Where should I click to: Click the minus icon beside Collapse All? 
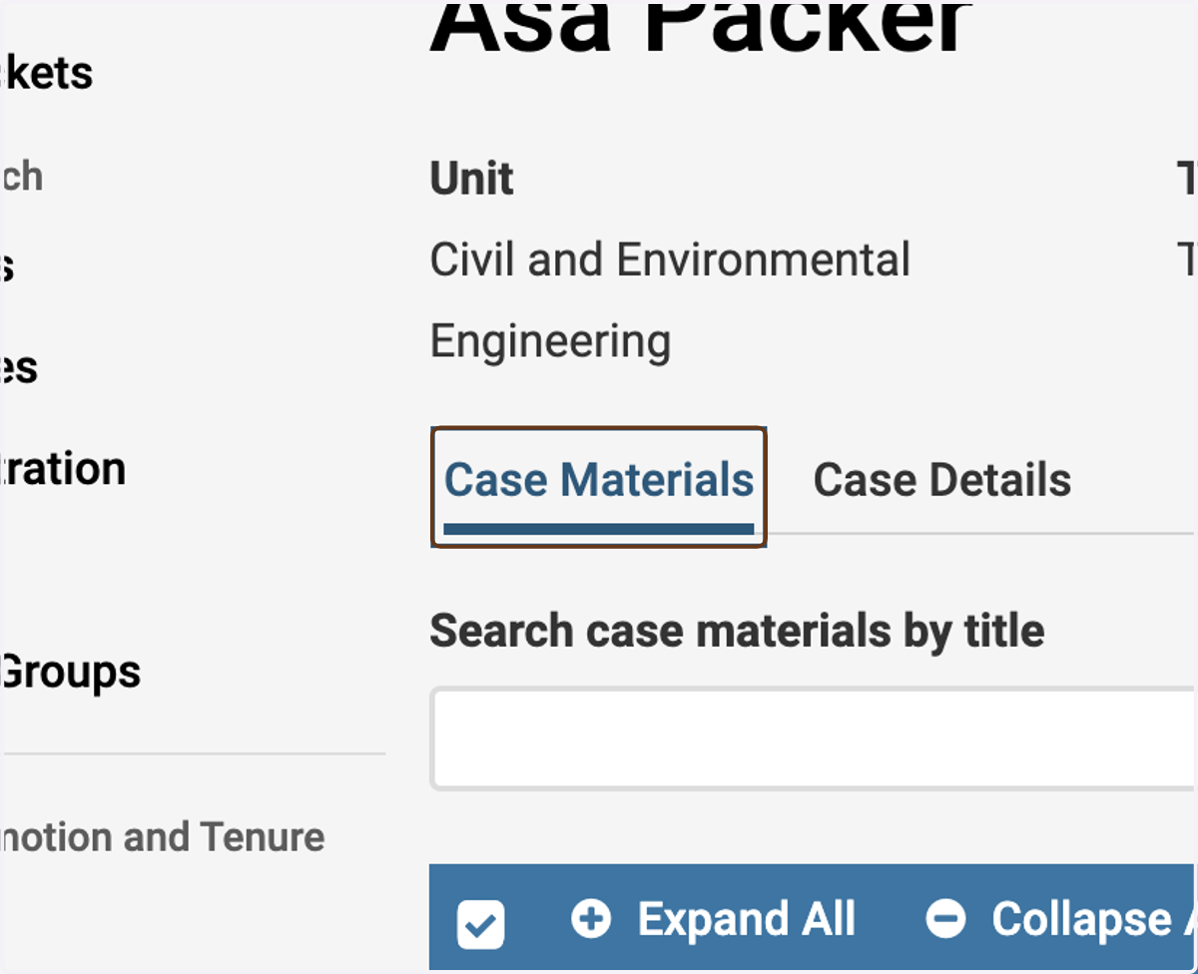pyautogui.click(x=945, y=918)
